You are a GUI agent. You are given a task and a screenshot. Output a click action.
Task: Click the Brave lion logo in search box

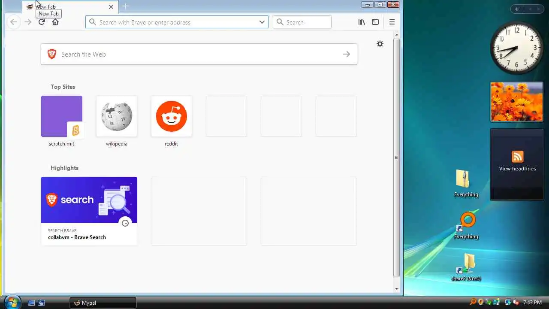(52, 54)
